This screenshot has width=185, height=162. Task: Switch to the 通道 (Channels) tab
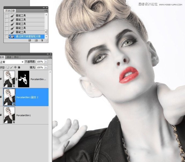[x=9, y=57]
